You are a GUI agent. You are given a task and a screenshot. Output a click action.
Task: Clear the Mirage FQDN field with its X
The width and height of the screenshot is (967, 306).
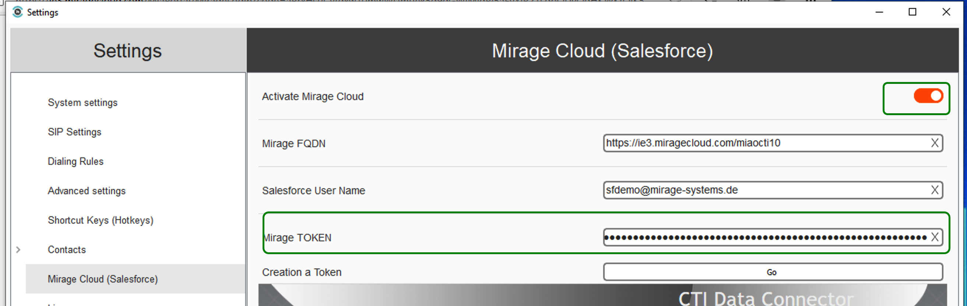pos(934,143)
